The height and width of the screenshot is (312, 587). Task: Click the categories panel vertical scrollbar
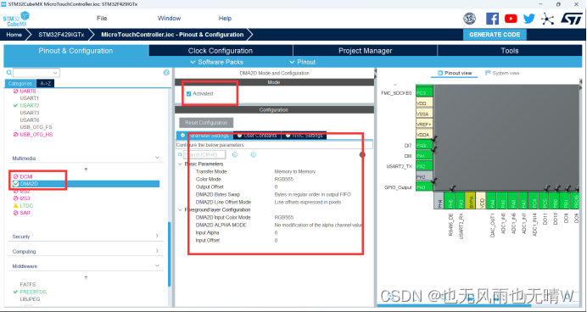[169, 254]
